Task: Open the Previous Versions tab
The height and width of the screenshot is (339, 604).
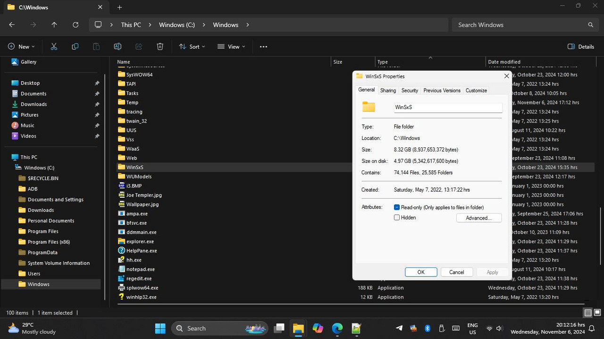Action: click(x=442, y=90)
